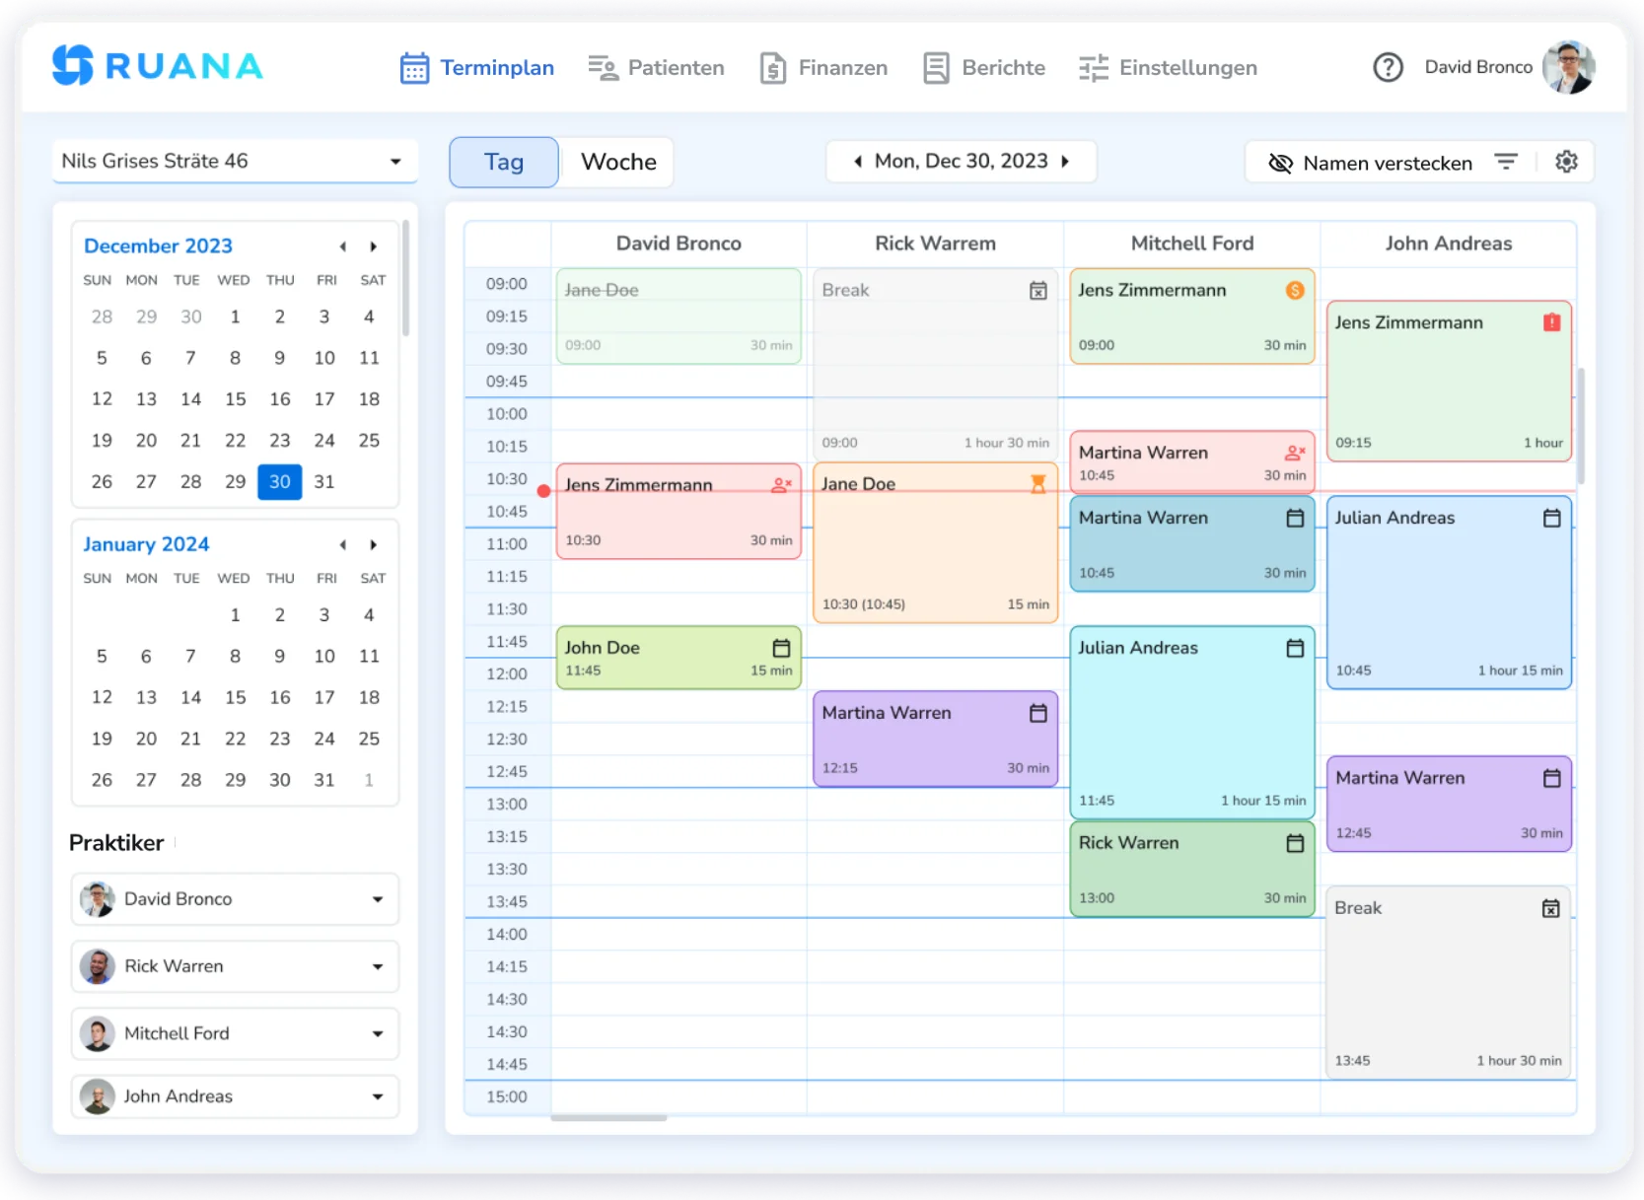Click the Berichte reports icon
This screenshot has width=1644, height=1200.
click(x=935, y=67)
